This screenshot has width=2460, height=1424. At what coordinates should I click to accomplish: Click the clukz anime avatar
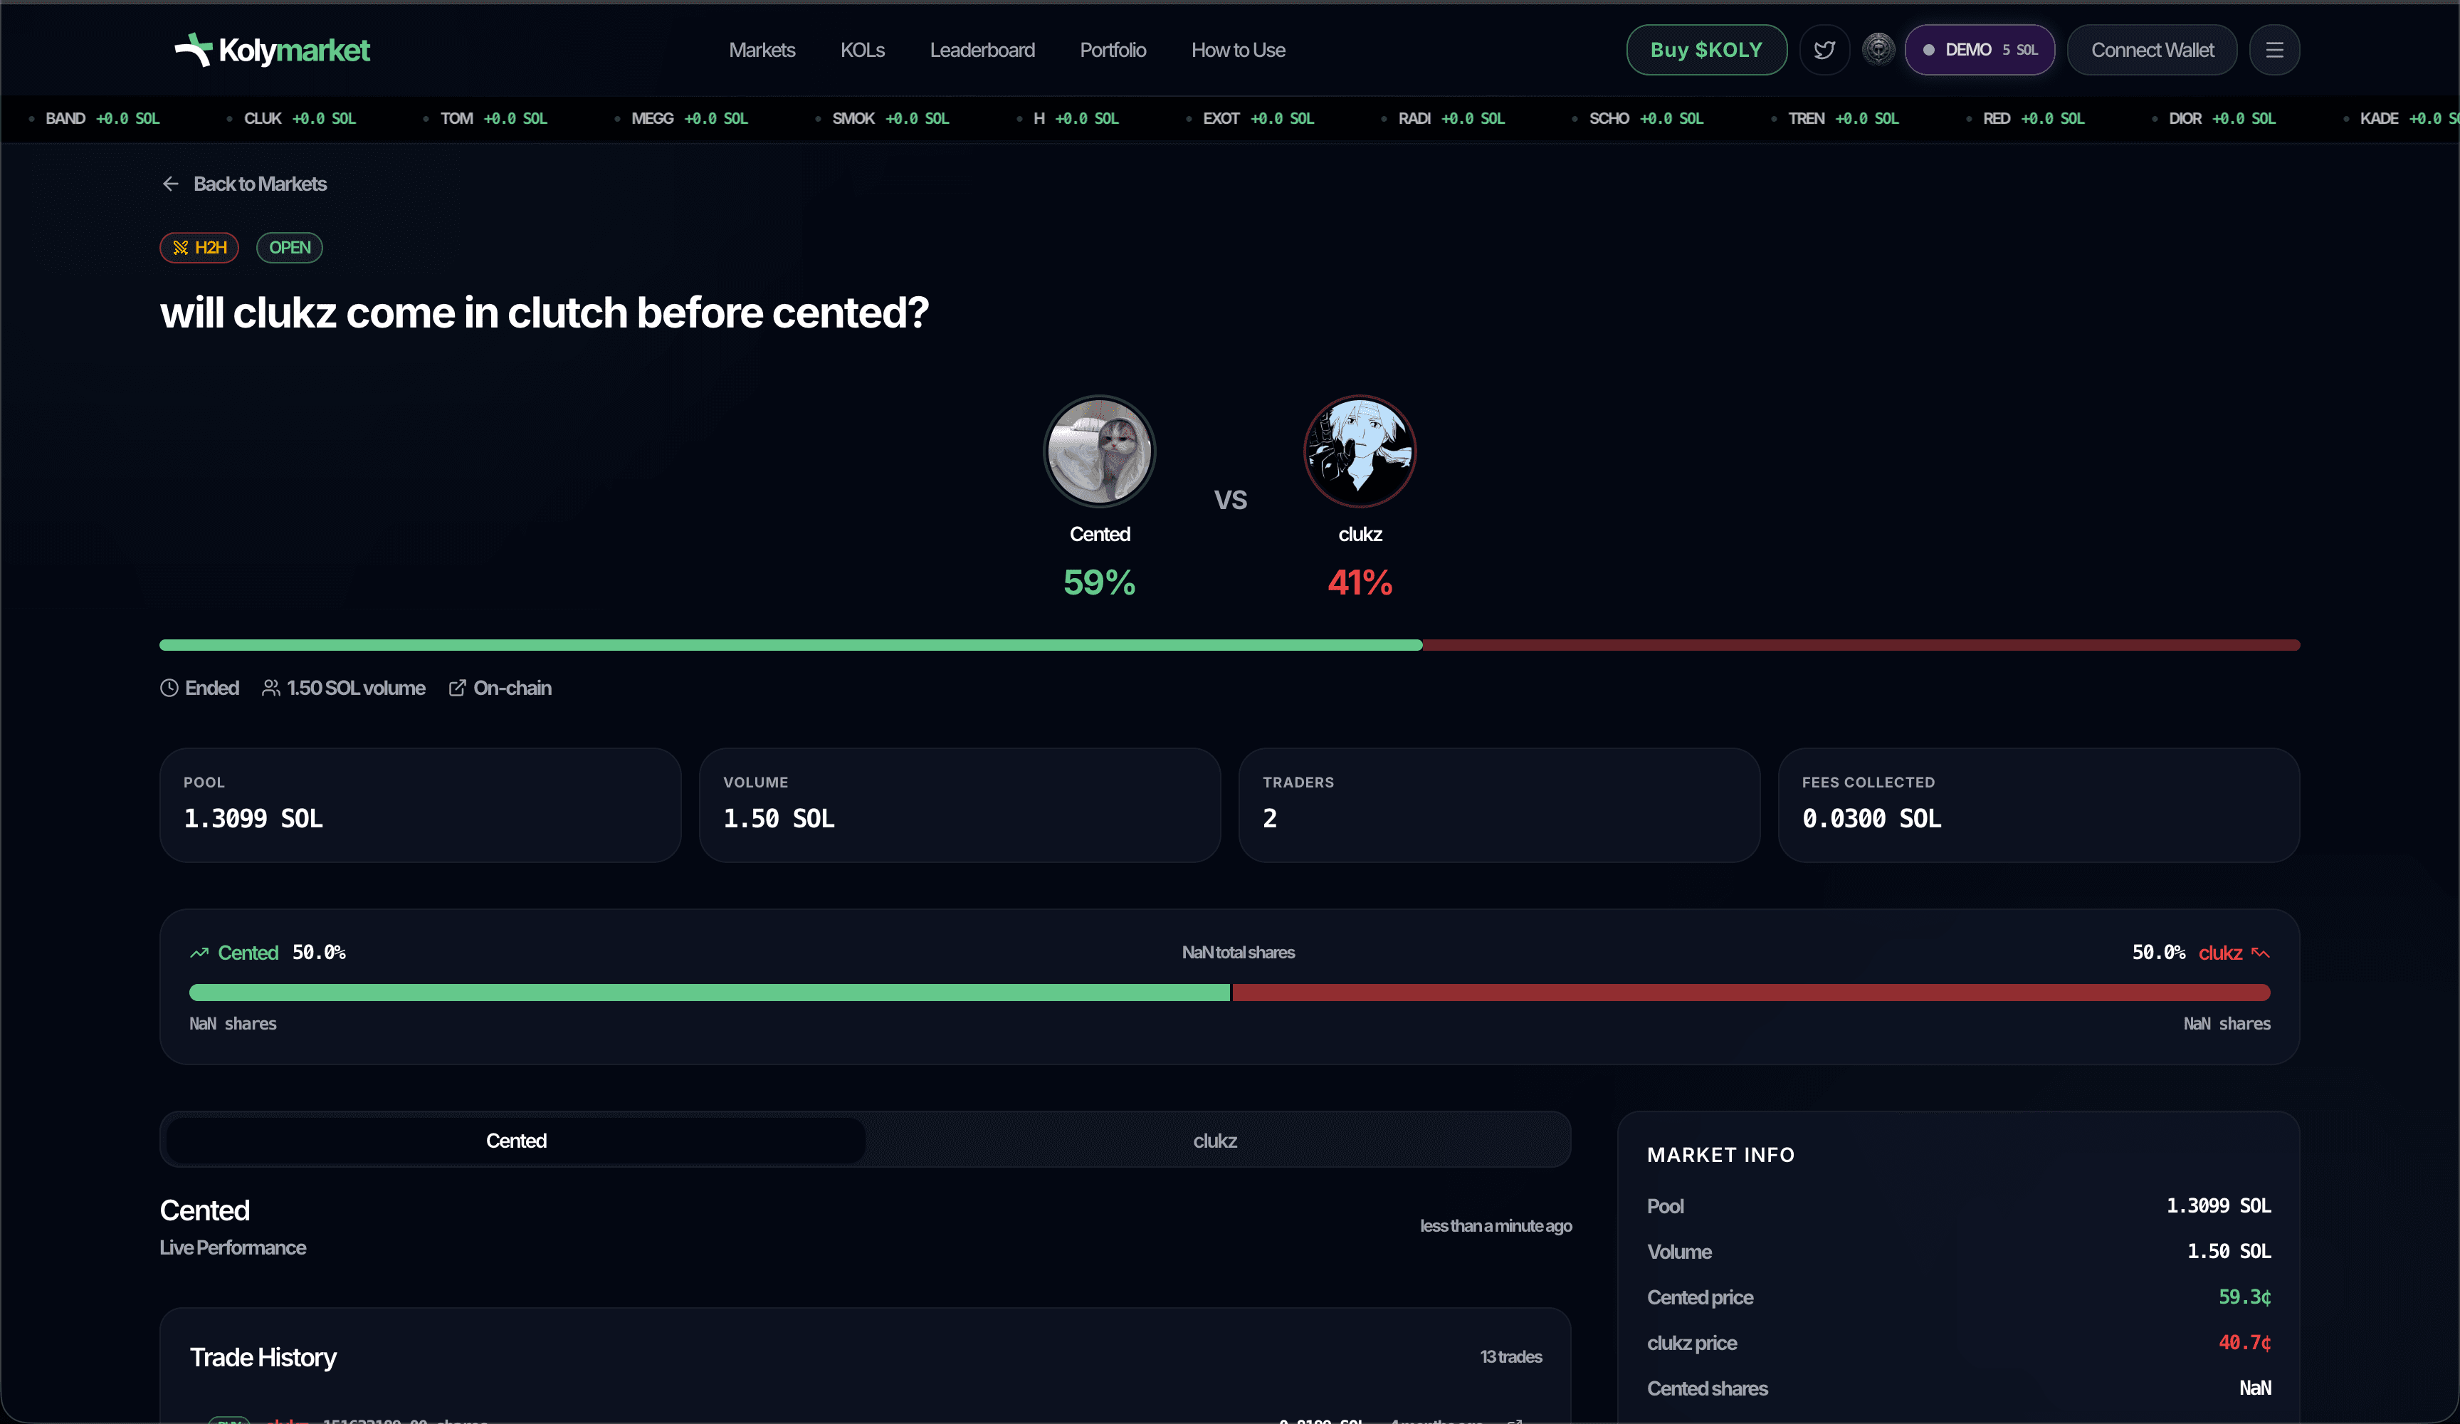(1360, 451)
